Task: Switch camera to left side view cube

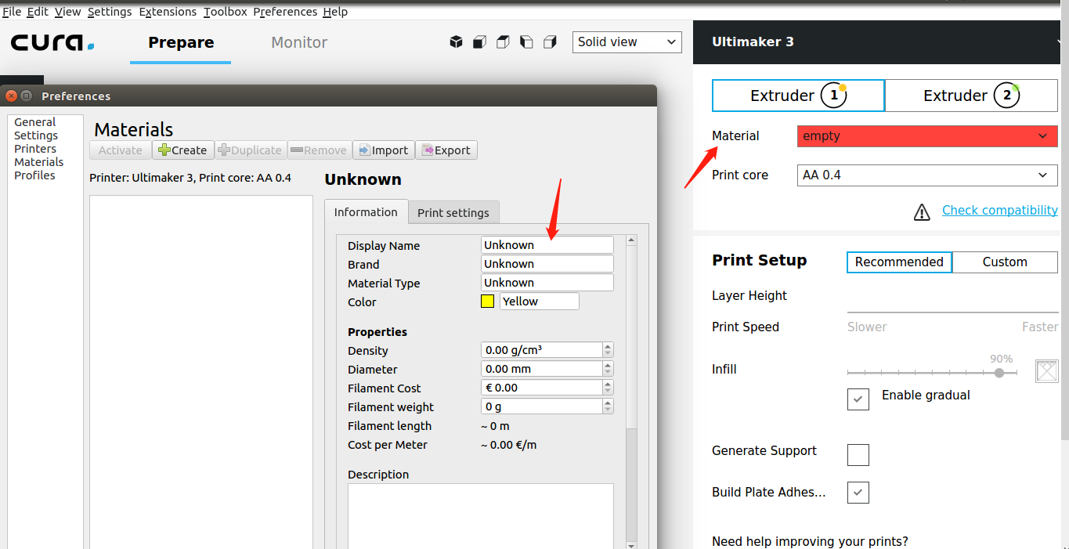Action: 526,42
